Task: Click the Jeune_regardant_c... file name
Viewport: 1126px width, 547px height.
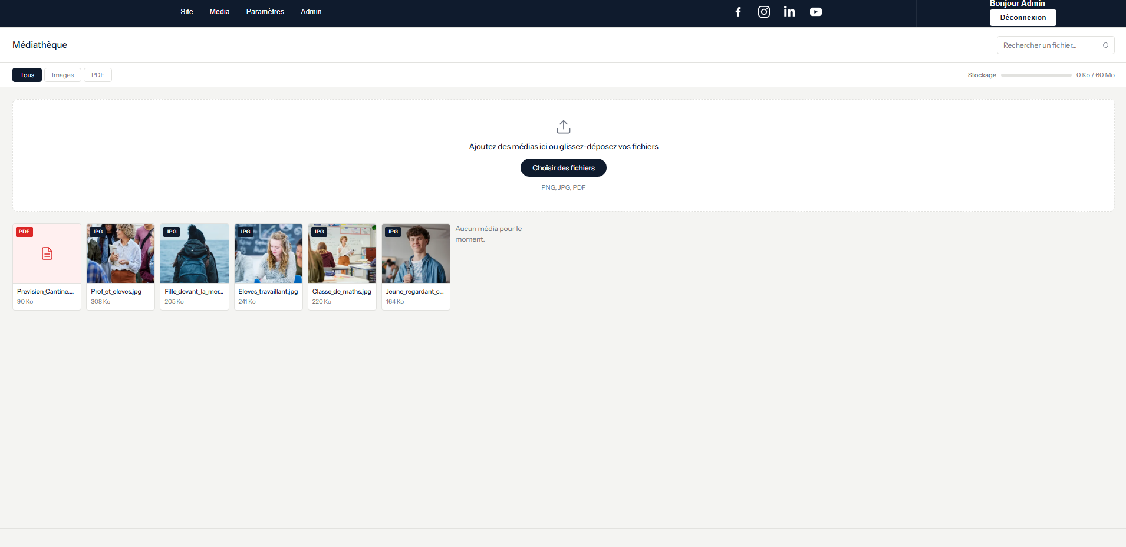Action: pos(415,291)
